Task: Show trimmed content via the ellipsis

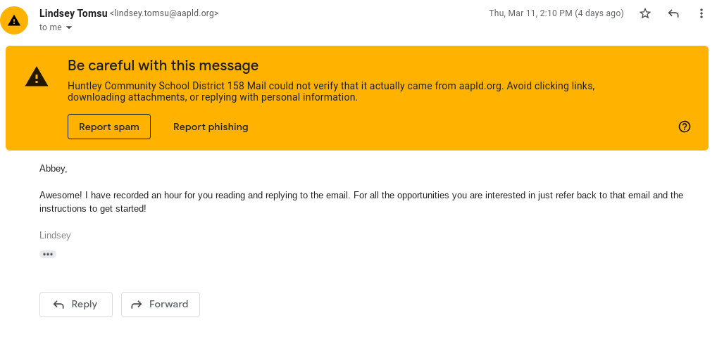Action: coord(48,254)
